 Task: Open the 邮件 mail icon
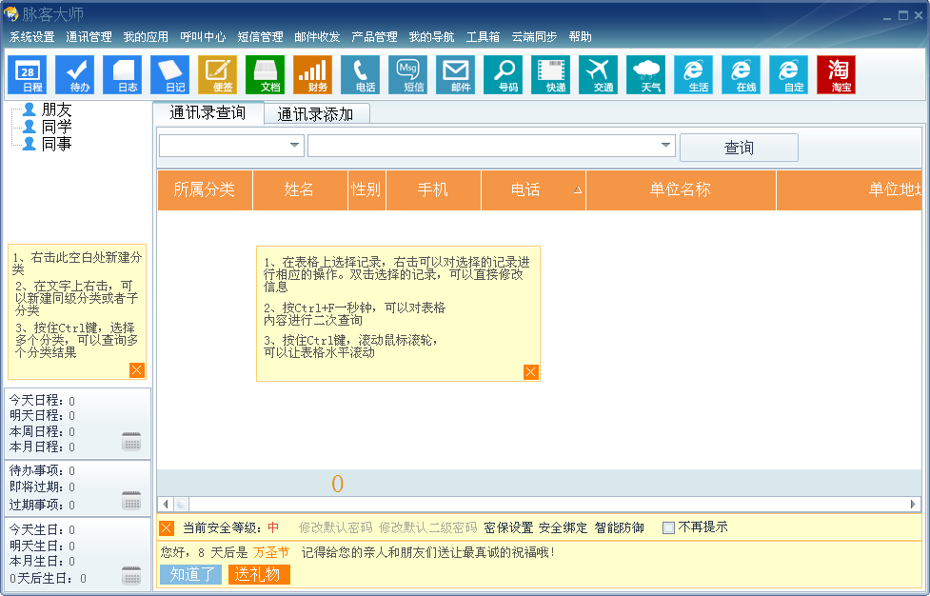456,74
